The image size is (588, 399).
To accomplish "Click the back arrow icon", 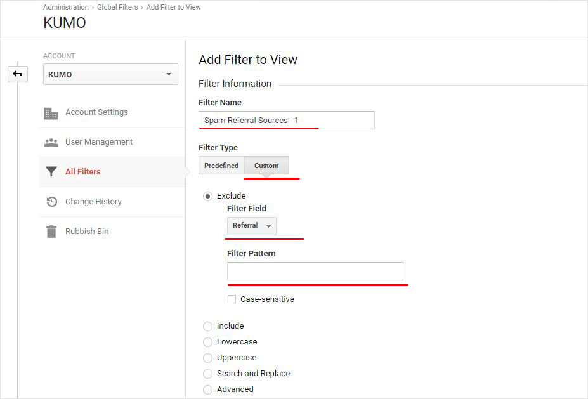I will 18,74.
